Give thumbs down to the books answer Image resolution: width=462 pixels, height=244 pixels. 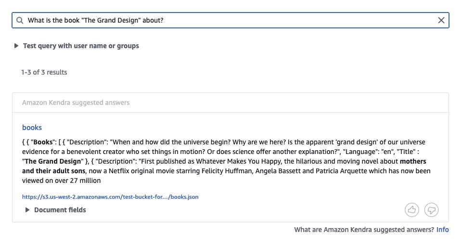click(x=431, y=210)
